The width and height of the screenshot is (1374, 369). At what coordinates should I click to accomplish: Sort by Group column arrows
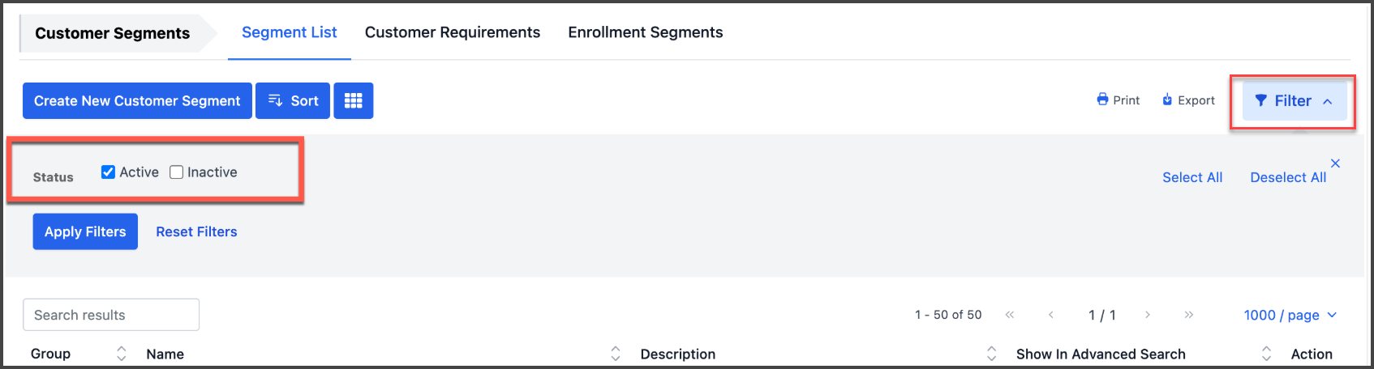(x=122, y=354)
